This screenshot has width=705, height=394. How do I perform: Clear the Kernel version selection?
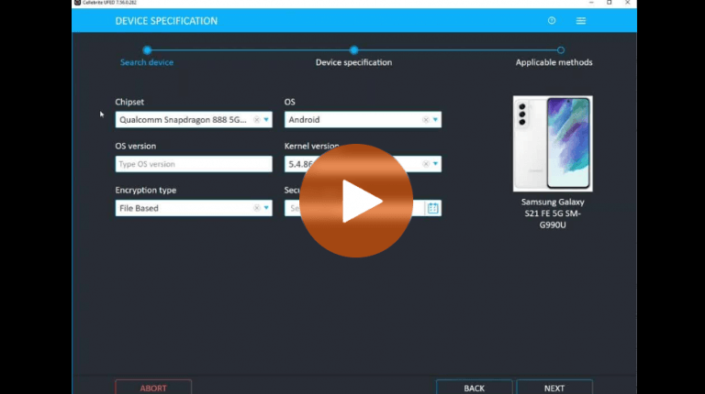click(x=426, y=164)
